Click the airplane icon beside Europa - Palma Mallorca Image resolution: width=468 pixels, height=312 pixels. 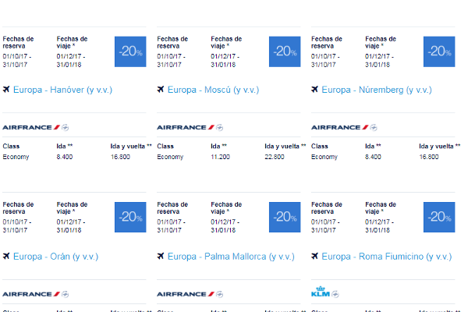tap(161, 256)
